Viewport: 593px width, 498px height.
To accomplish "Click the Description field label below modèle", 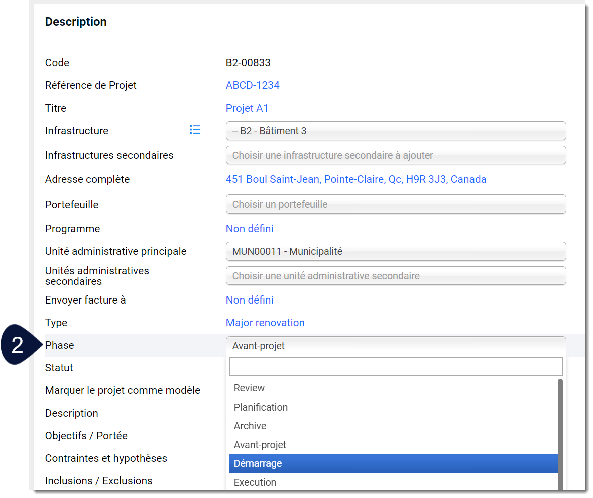I will [71, 413].
